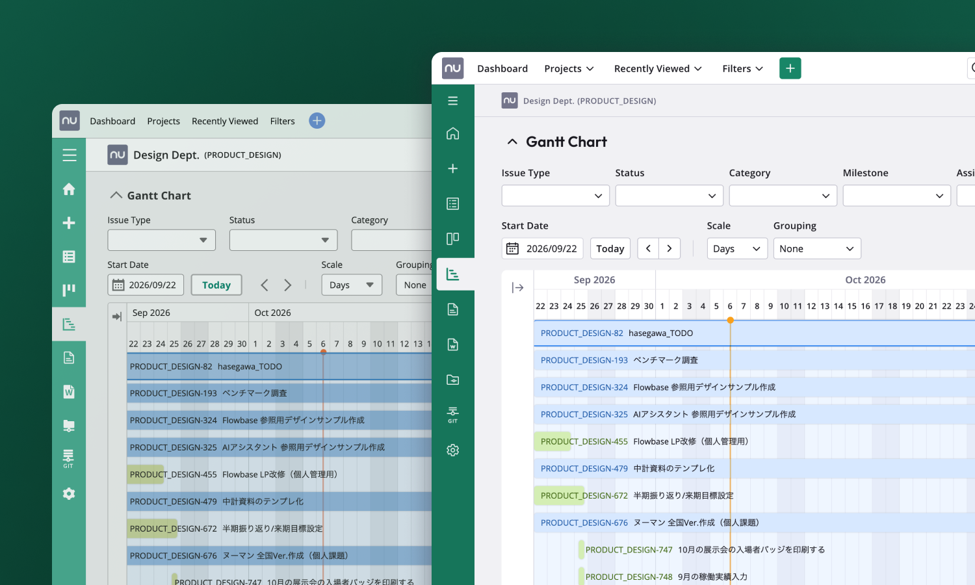Open Files folder icon in right sidebar
Image resolution: width=975 pixels, height=585 pixels.
453,380
